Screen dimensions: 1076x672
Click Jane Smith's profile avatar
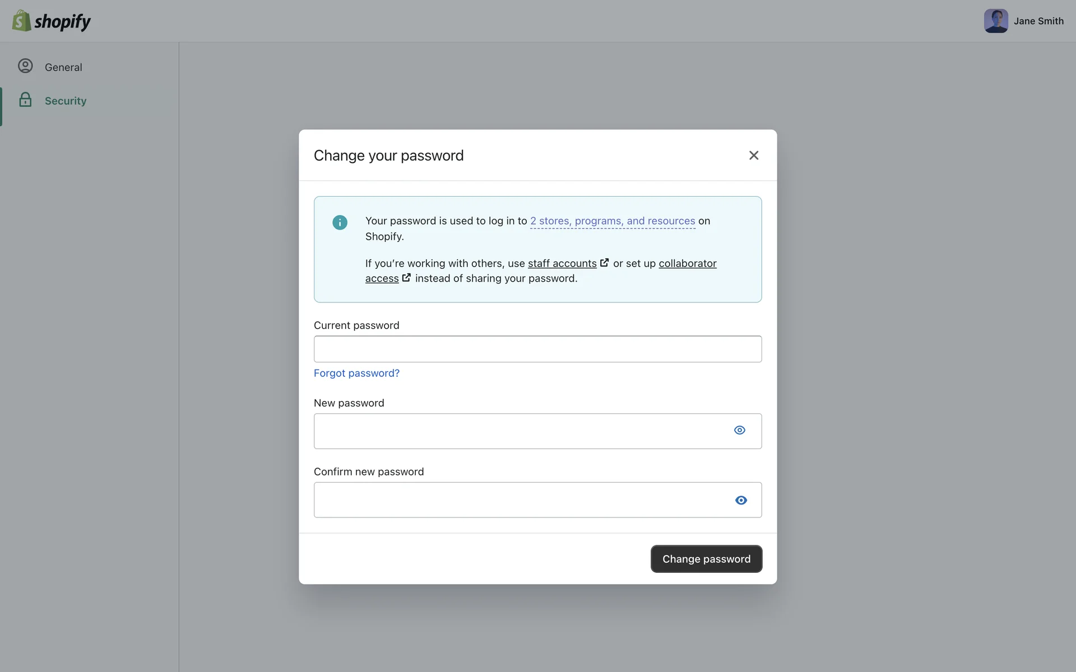coord(995,21)
